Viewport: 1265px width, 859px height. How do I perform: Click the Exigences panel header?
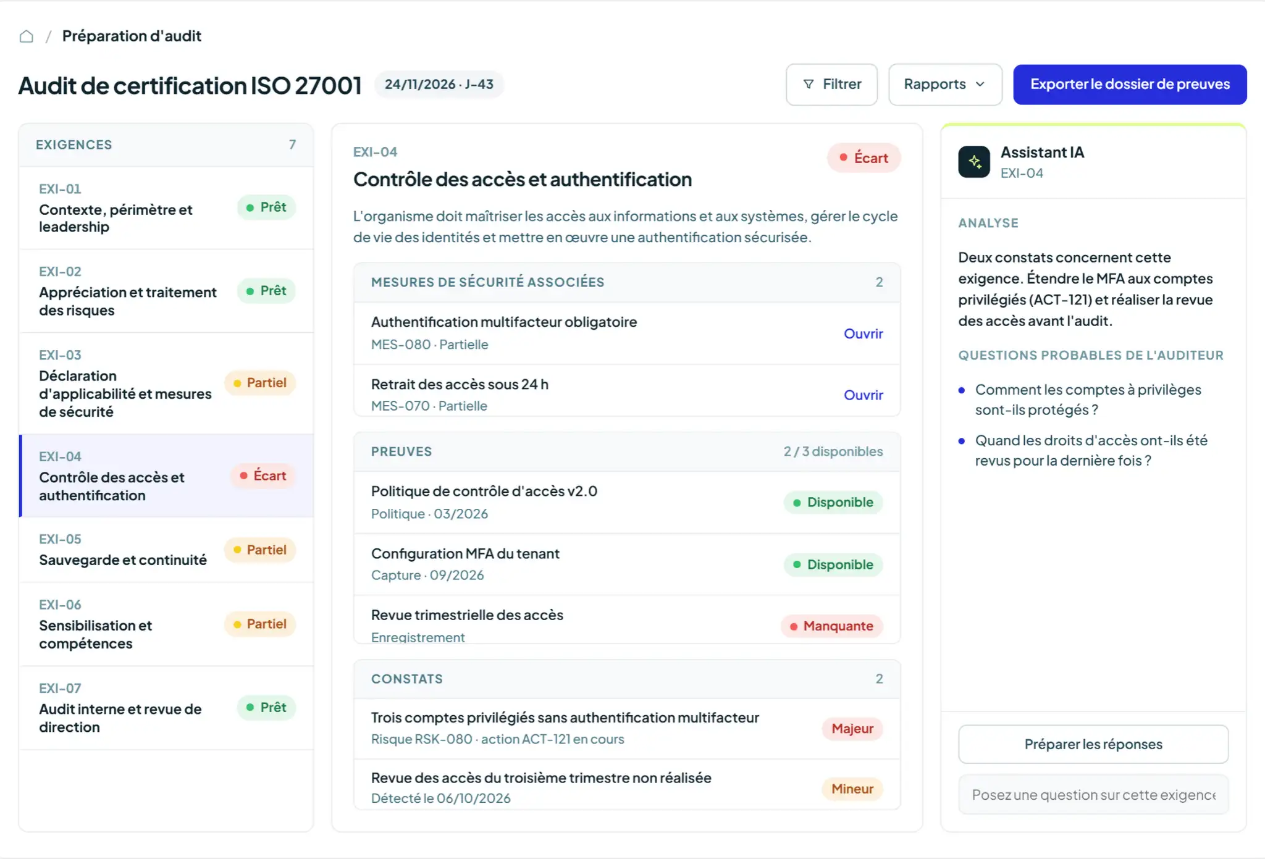166,145
